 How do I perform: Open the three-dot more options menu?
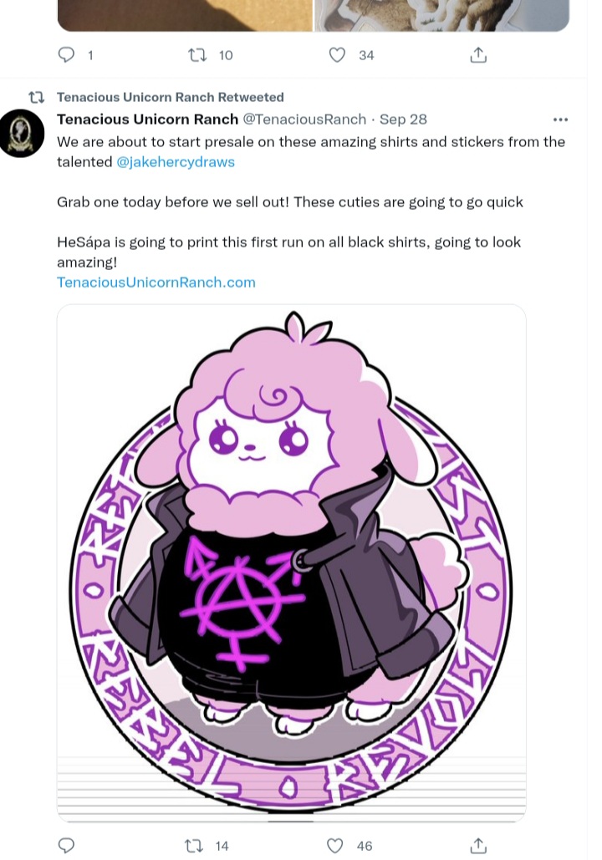[560, 120]
